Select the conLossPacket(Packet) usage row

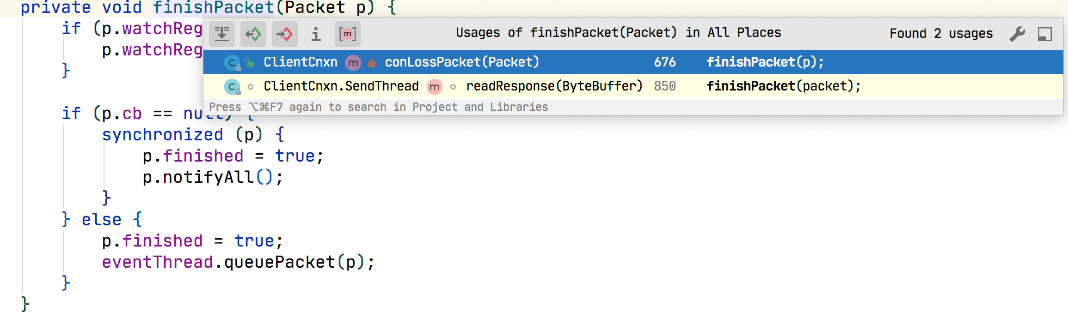461,62
